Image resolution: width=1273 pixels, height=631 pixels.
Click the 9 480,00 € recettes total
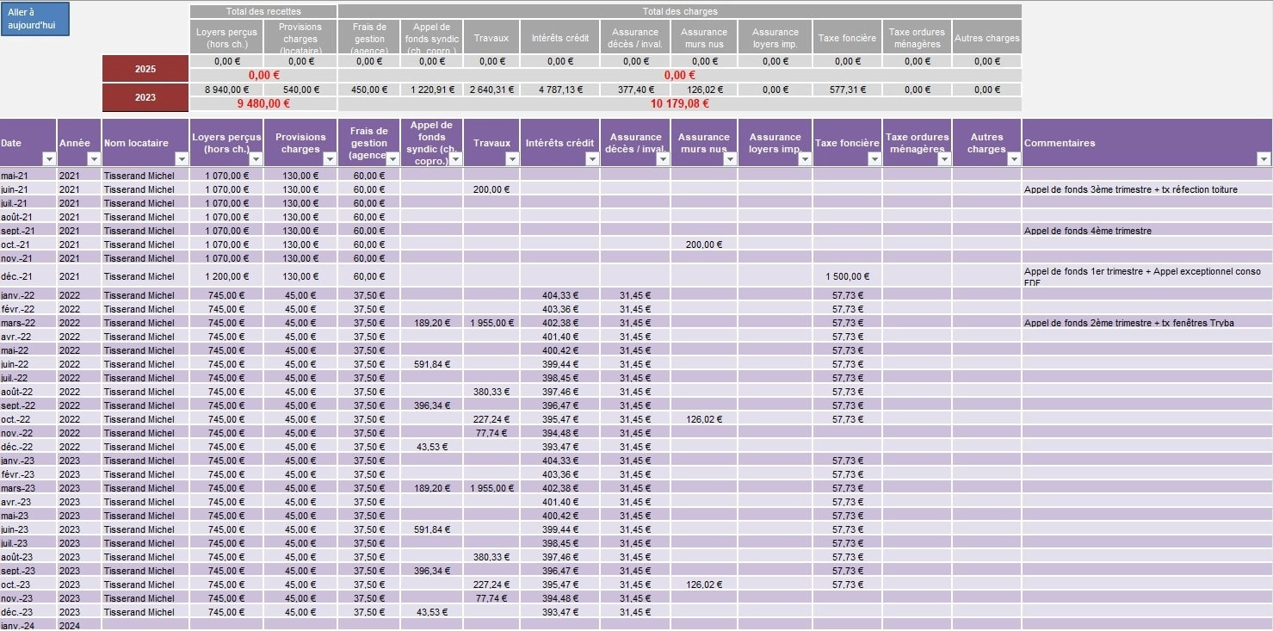pos(263,104)
